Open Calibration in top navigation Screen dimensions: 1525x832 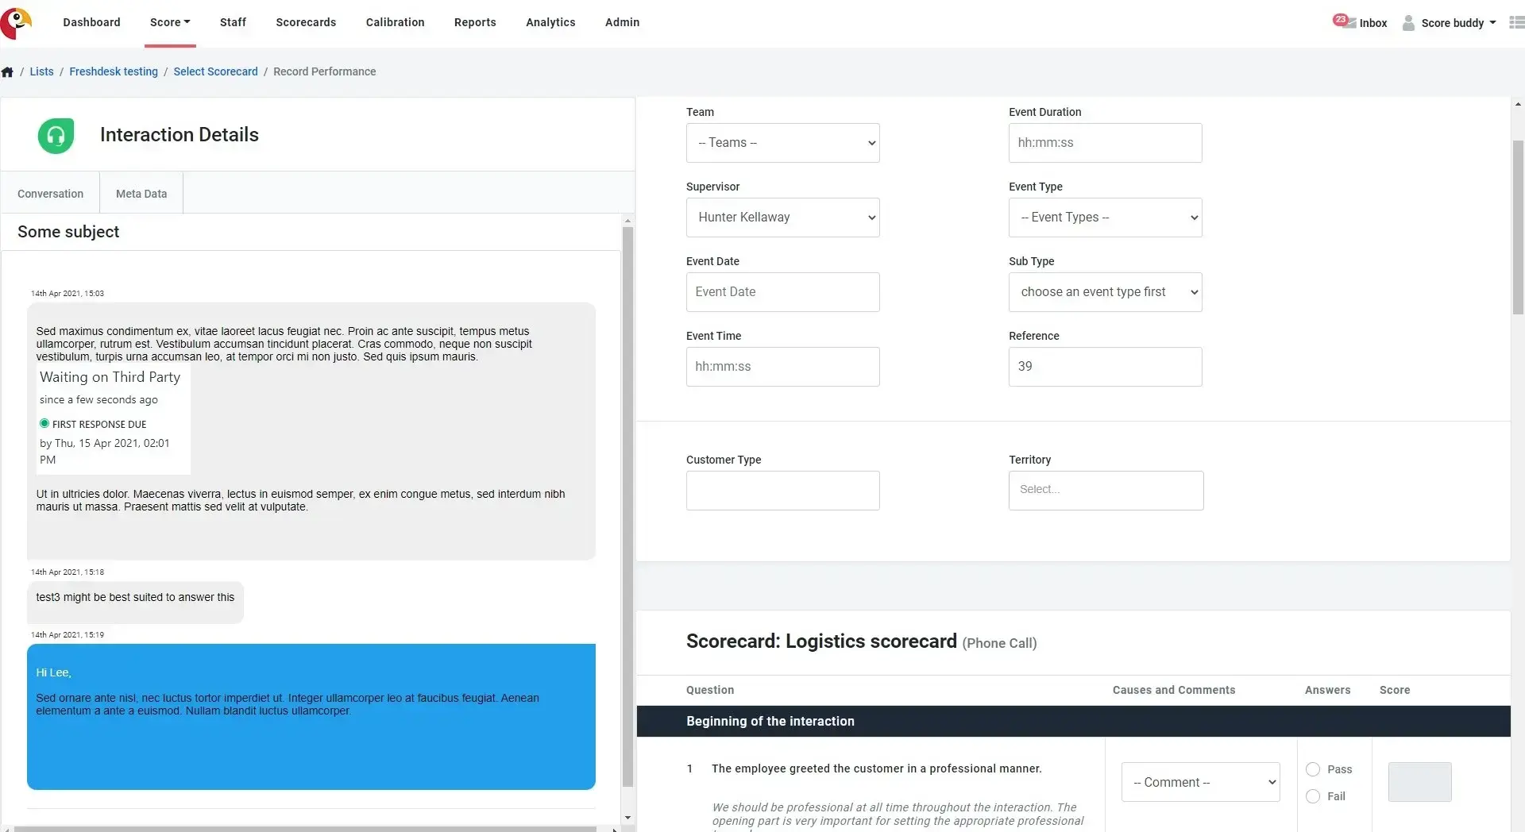[x=395, y=22]
